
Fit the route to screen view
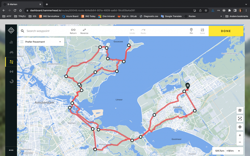(240, 119)
